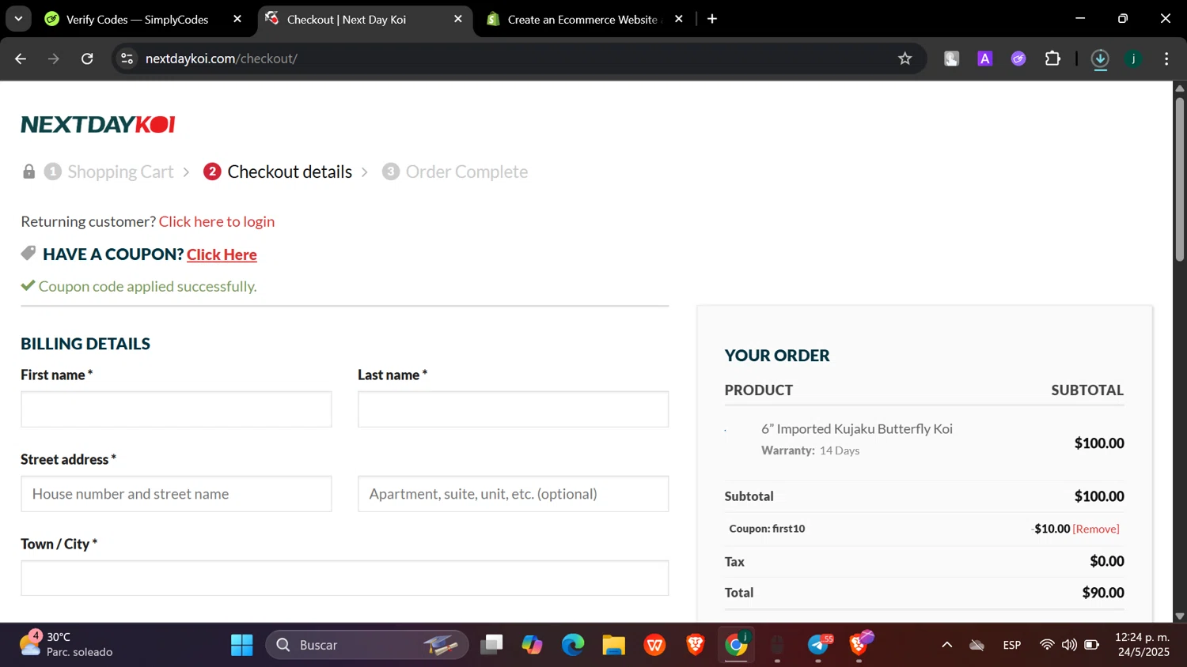Open WPS Office from the taskbar
The width and height of the screenshot is (1187, 667).
[x=654, y=645]
